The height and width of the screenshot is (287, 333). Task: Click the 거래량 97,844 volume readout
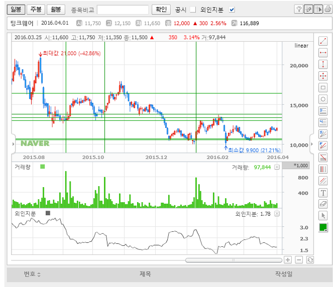(251, 168)
